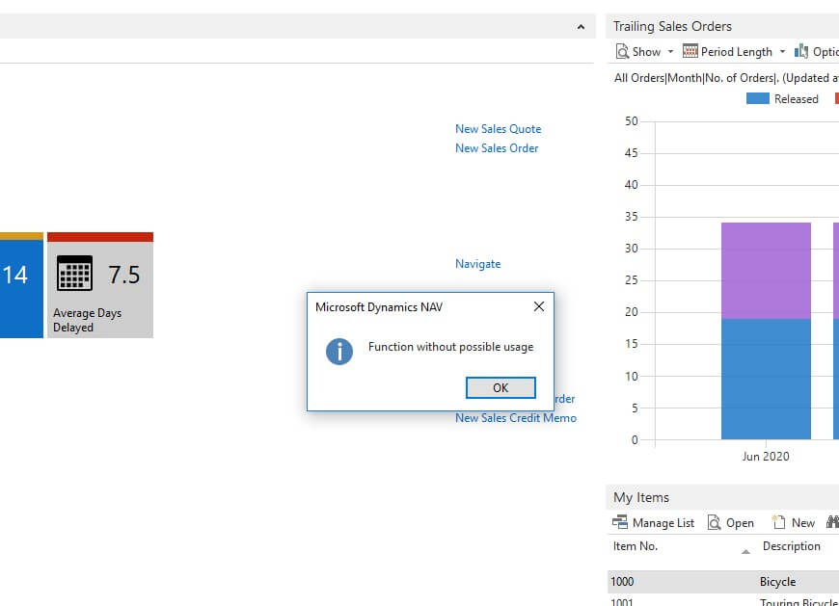Click the Options chart icon
Image resolution: width=839 pixels, height=606 pixels.
click(801, 51)
